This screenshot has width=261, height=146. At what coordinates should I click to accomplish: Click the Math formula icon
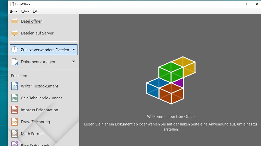(x=15, y=134)
